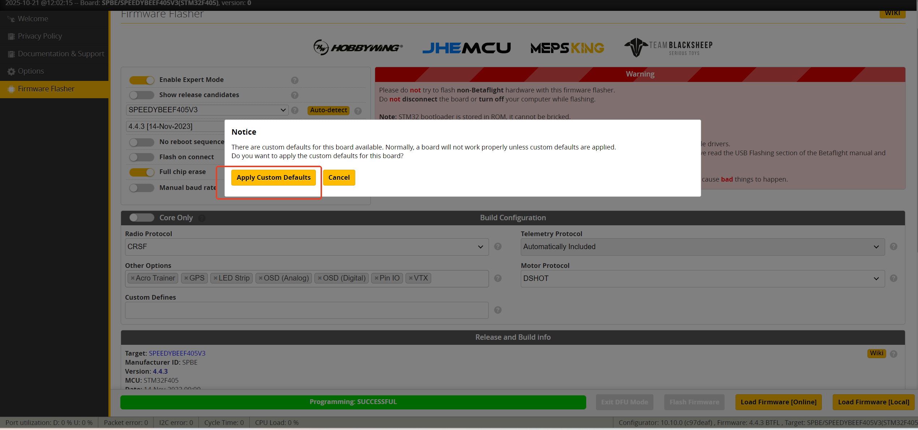Click the Hobbywing sponsor logo
918x430 pixels.
358,47
